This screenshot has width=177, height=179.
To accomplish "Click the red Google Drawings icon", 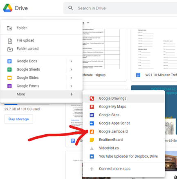I will [92, 99].
